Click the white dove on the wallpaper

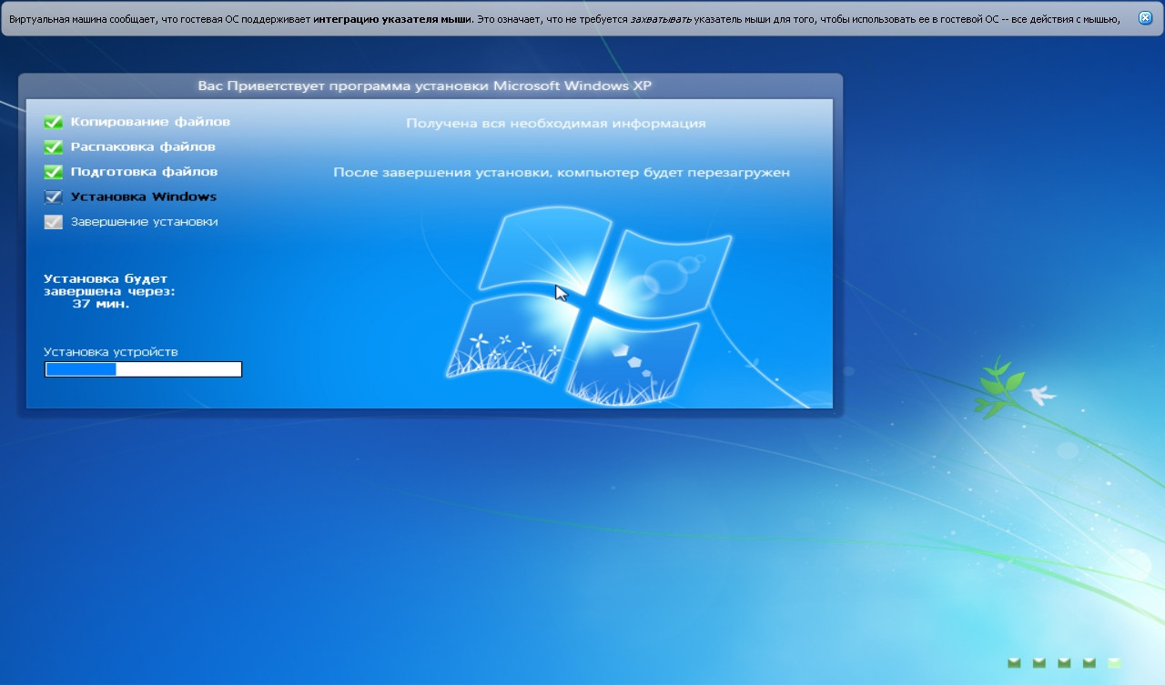click(1039, 394)
